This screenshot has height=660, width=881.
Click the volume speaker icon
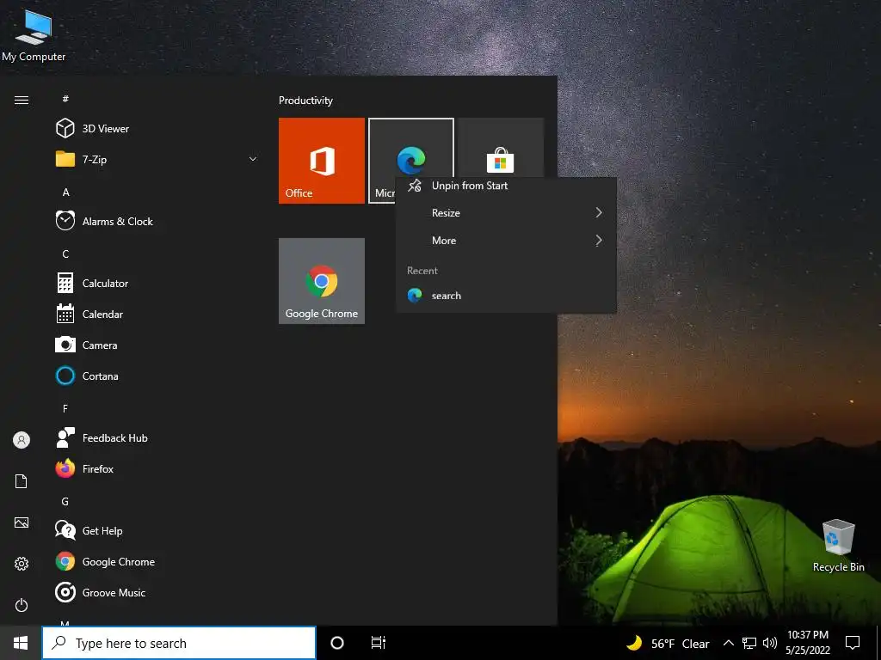coord(770,643)
